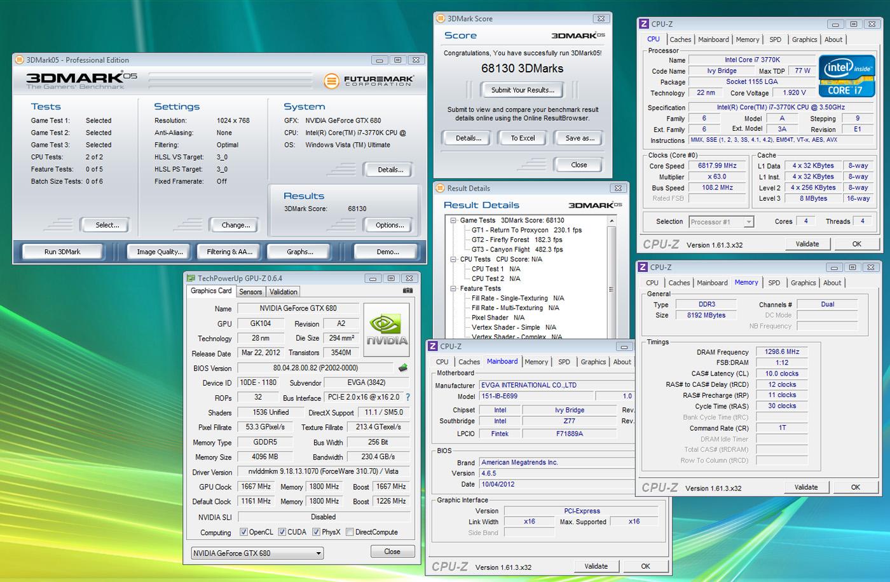Click the NVIDIA logo in GPU-Z

click(x=387, y=330)
